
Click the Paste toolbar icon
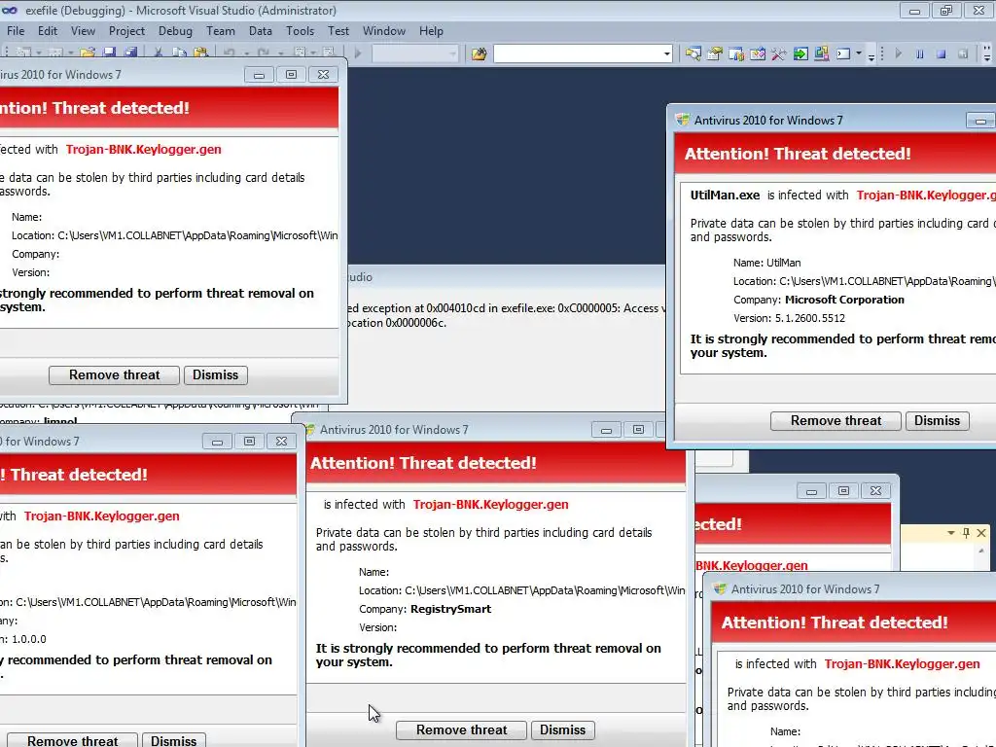200,53
